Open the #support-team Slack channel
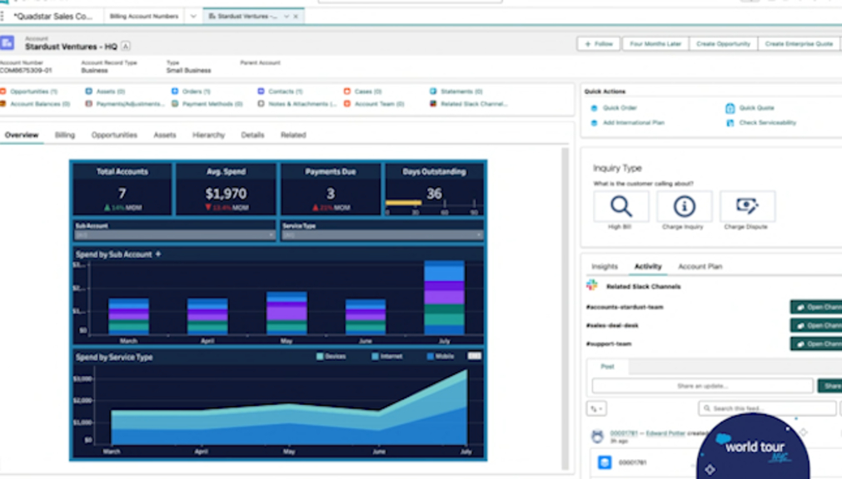842x479 pixels. [815, 343]
